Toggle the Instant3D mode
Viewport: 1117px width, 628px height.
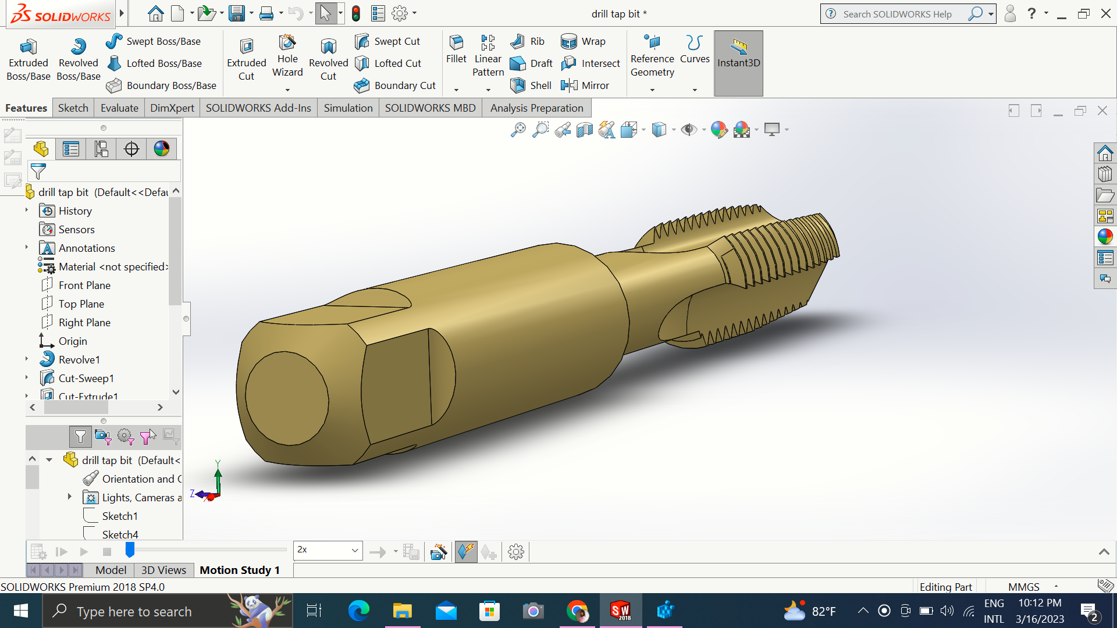738,63
